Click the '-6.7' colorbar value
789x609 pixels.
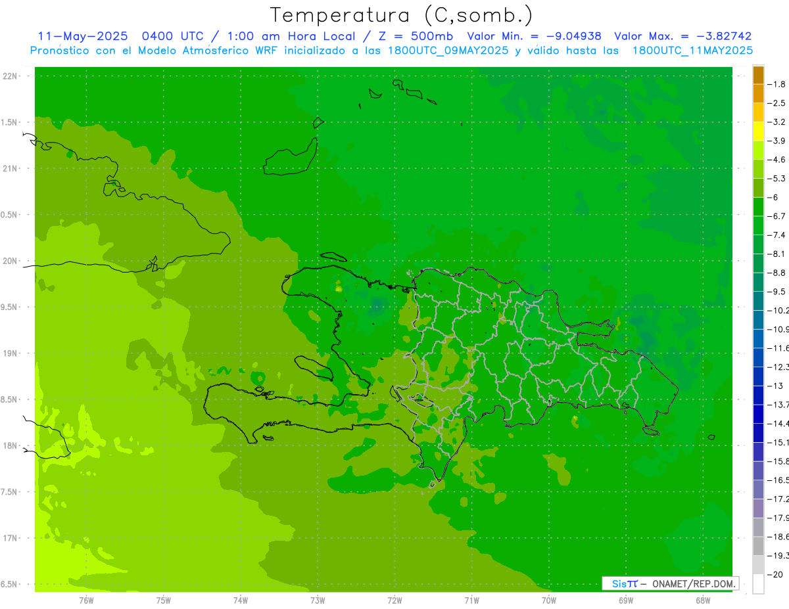[x=777, y=216]
